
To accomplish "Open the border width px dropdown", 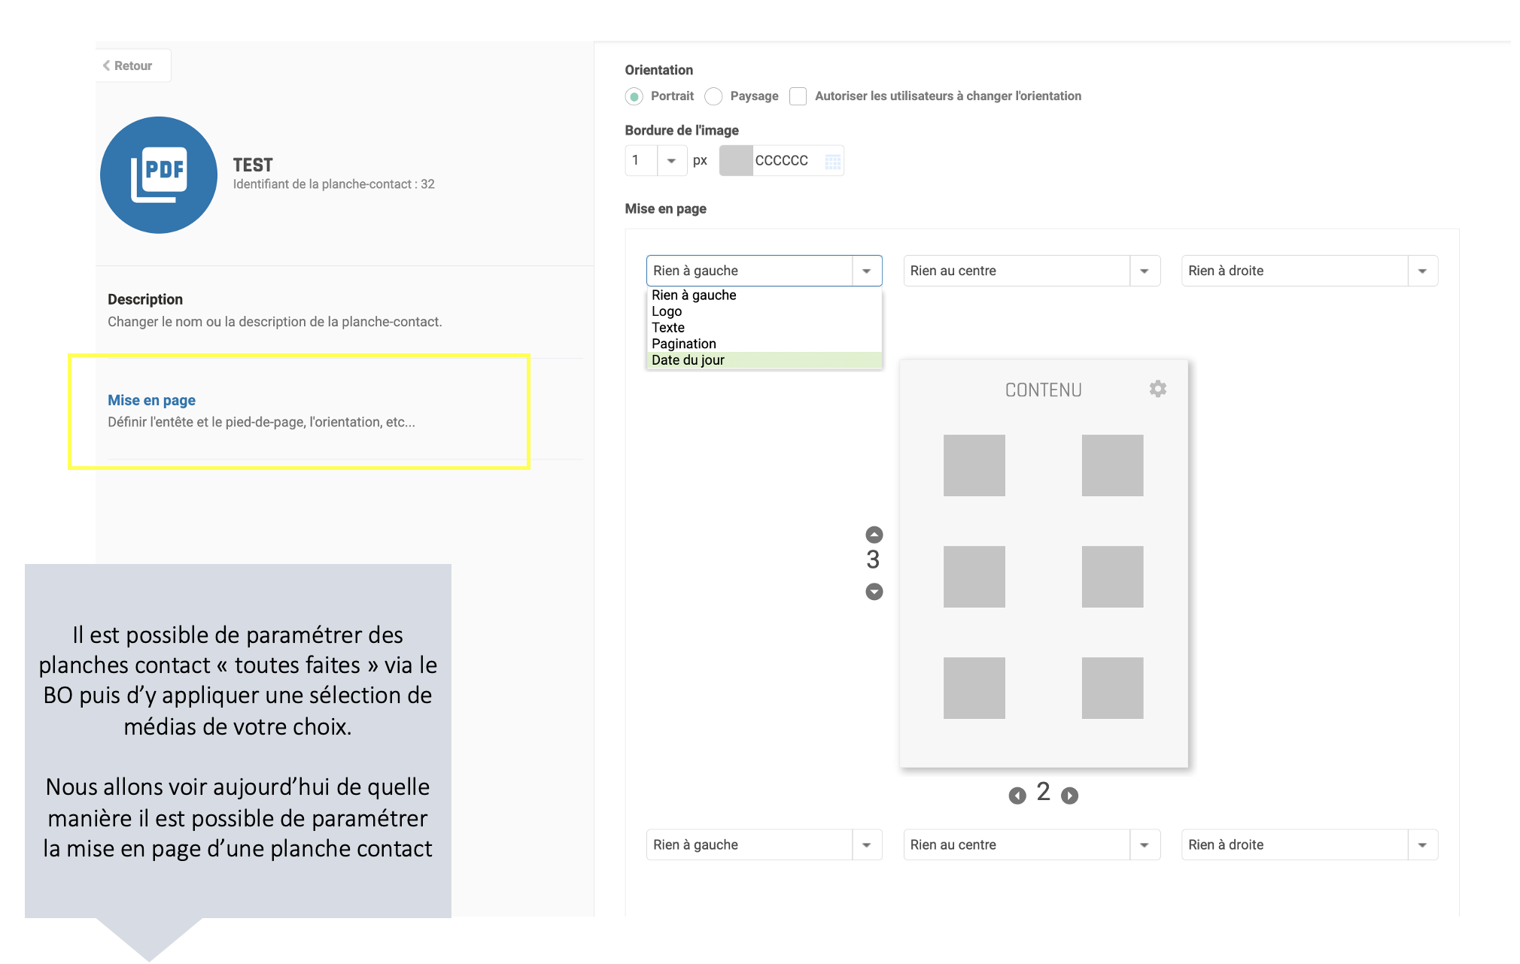I will point(671,161).
